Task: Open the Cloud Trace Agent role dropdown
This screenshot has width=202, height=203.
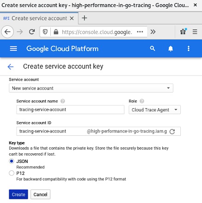Action: [154, 110]
